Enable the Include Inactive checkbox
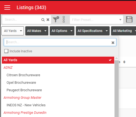The width and height of the screenshot is (136, 117). (x=6, y=51)
